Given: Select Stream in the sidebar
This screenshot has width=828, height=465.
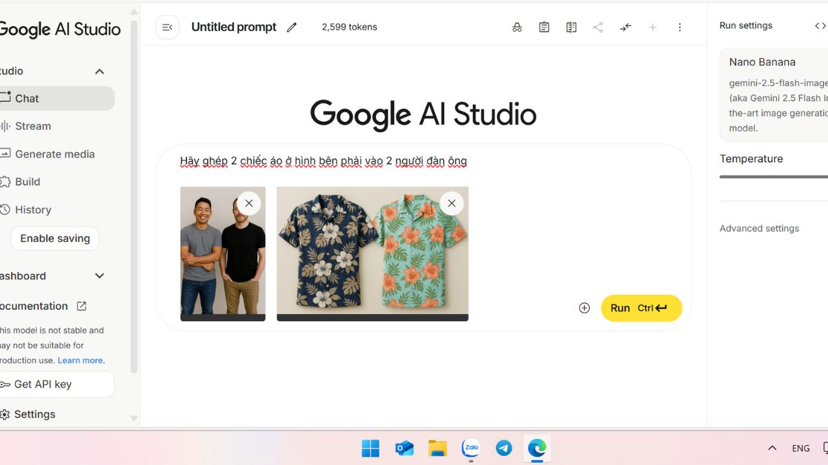Looking at the screenshot, I should click(57, 126).
